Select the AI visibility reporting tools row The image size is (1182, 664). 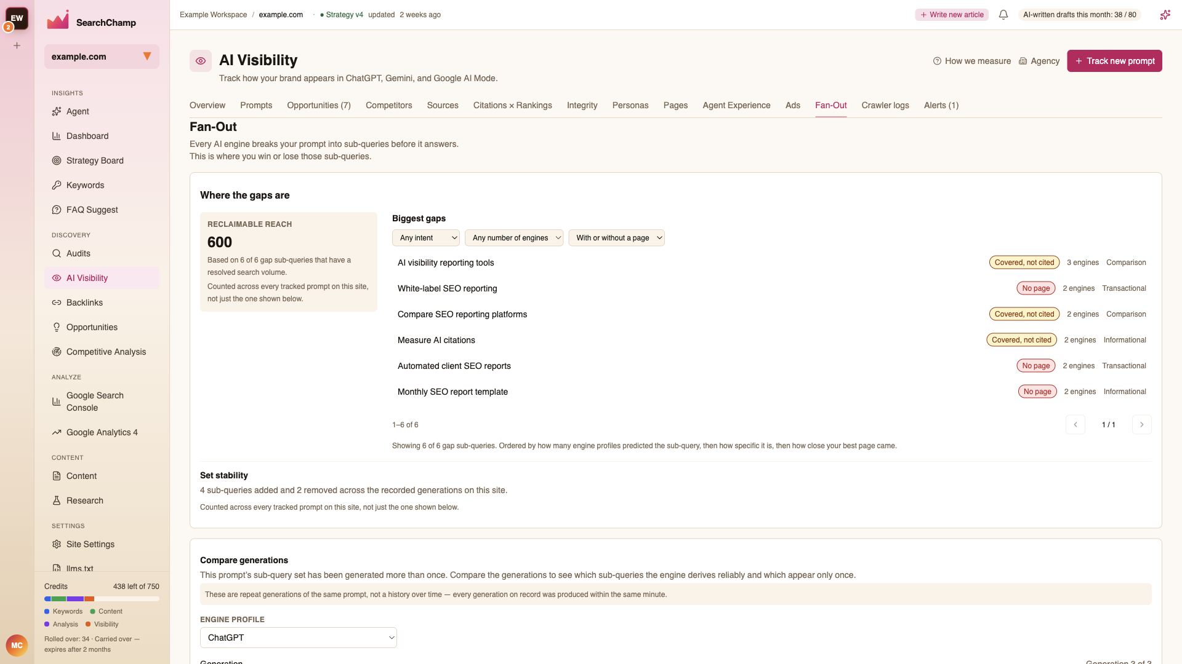(x=771, y=263)
